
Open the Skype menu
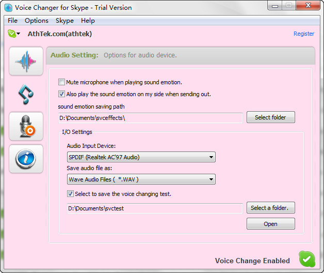[x=64, y=21]
